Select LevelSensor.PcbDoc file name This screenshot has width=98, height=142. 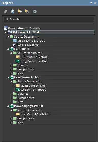[x=33, y=90]
